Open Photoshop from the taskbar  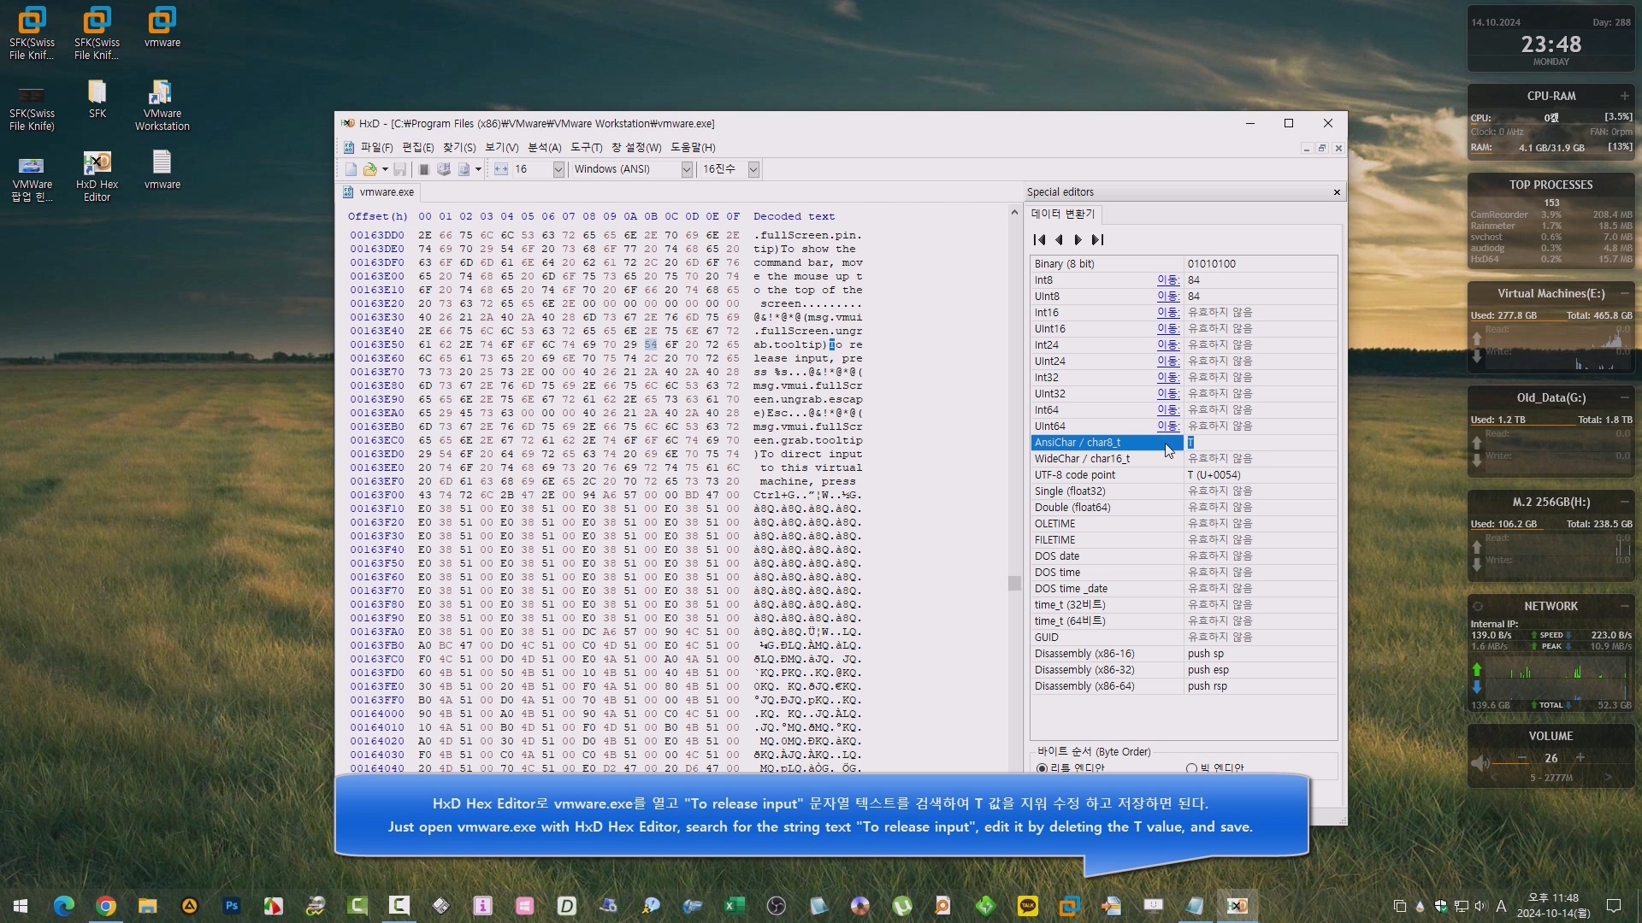231,906
